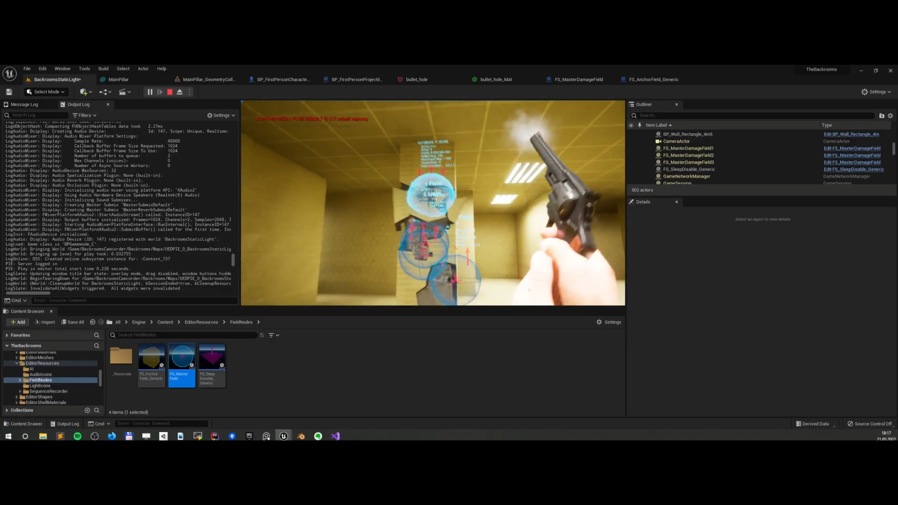Toggle the outliner pin column header
898x505 pixels.
click(x=639, y=125)
